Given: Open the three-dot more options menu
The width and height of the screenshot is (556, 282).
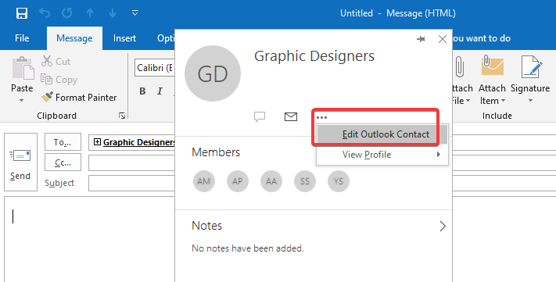Looking at the screenshot, I should [x=321, y=117].
